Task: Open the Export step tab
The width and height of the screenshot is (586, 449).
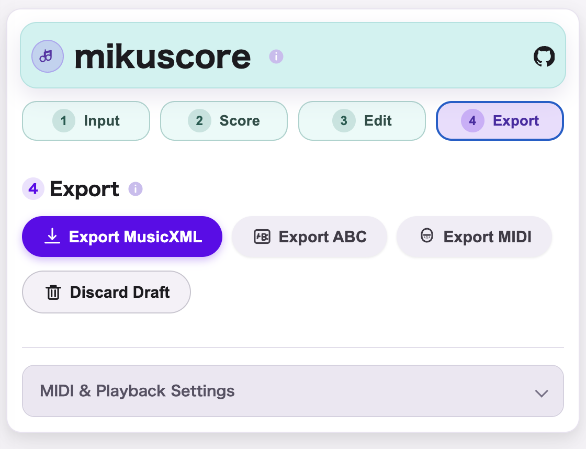Action: click(499, 121)
